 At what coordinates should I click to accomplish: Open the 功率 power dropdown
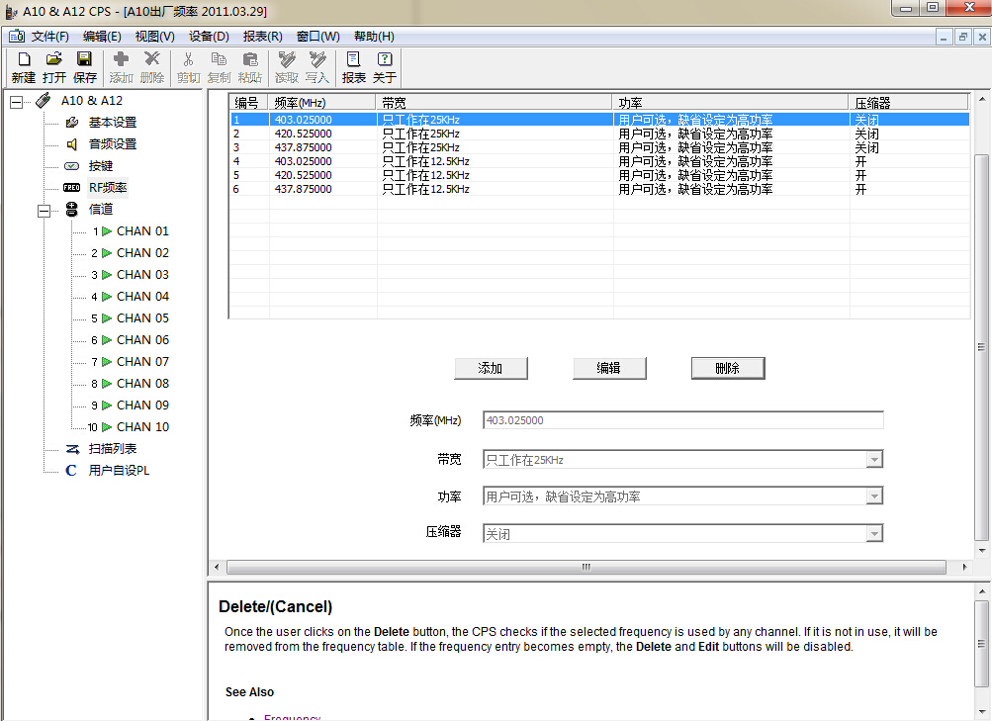coord(873,496)
